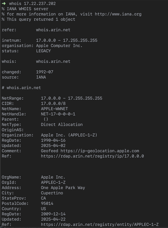Click the Address One Apple Park Way
Viewport: 168px width, 228px height.
(x=63, y=188)
